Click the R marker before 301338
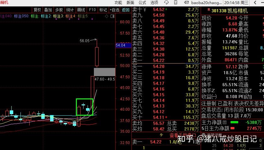This screenshot has width=264, height=150. [209, 10]
